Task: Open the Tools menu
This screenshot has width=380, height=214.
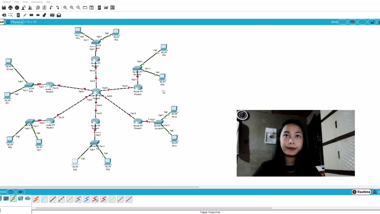Action: tap(25, 2)
